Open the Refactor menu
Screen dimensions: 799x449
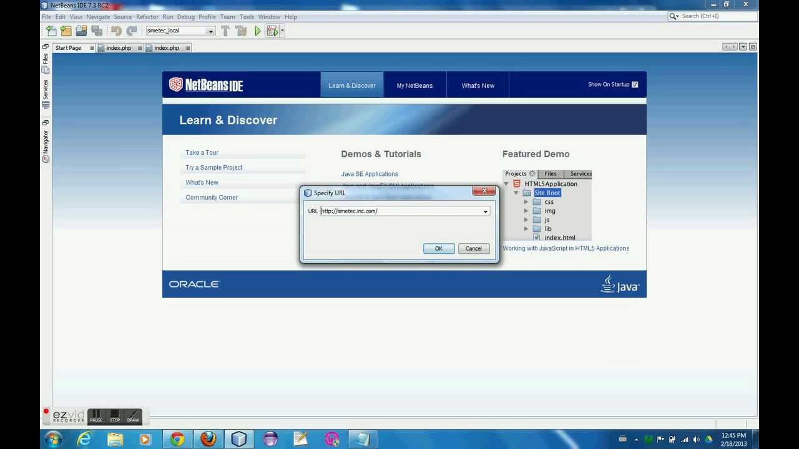pyautogui.click(x=147, y=17)
